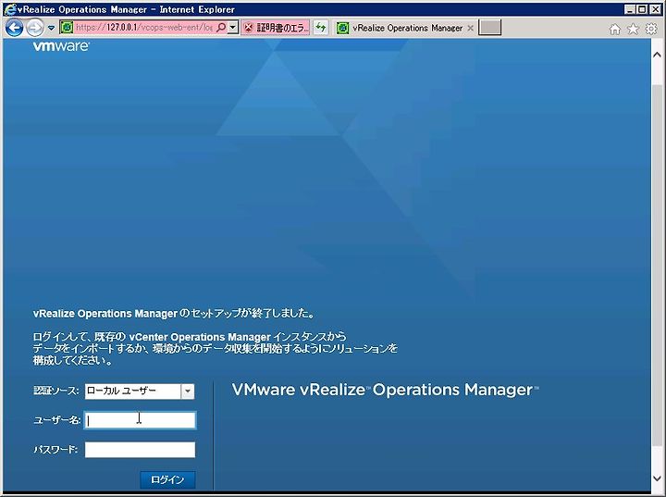
Task: Maximize the Internet Explorer window
Action: pos(642,9)
